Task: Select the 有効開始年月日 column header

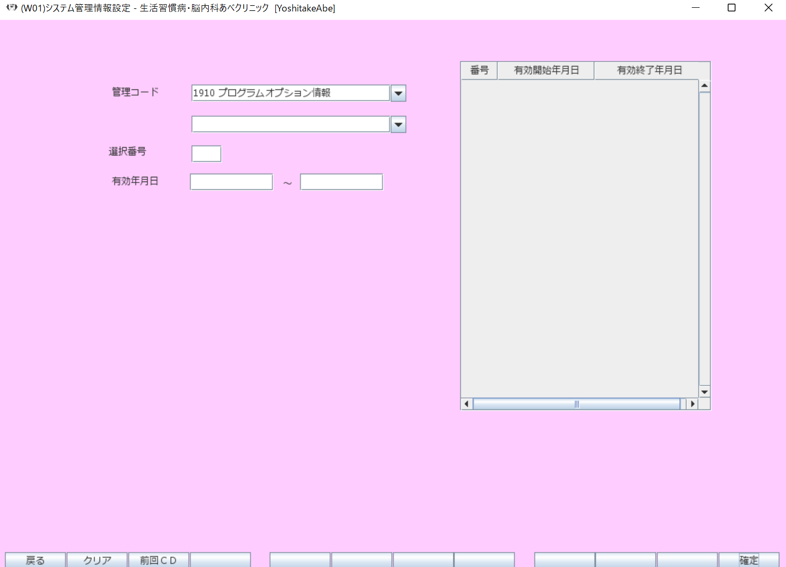Action: coord(546,70)
